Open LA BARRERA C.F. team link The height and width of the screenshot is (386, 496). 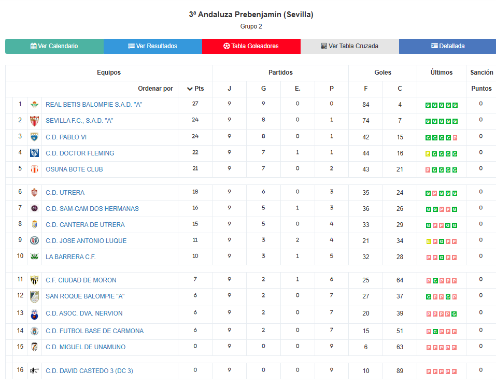click(70, 257)
